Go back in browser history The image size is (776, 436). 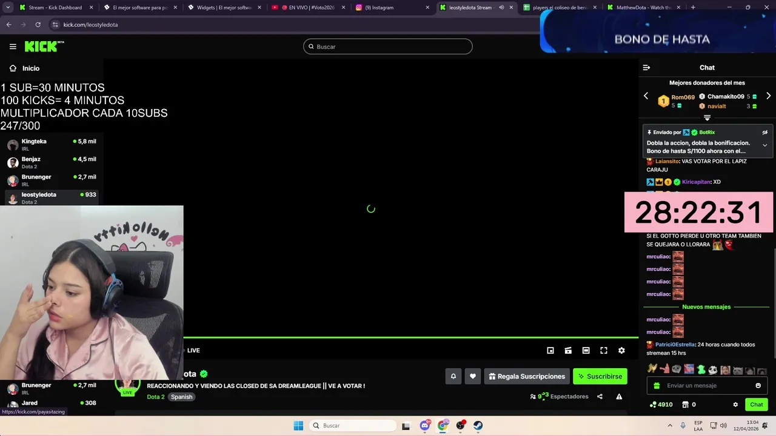pyautogui.click(x=8, y=24)
